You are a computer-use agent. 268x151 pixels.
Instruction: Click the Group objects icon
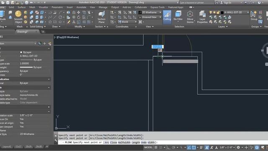pos(254,16)
